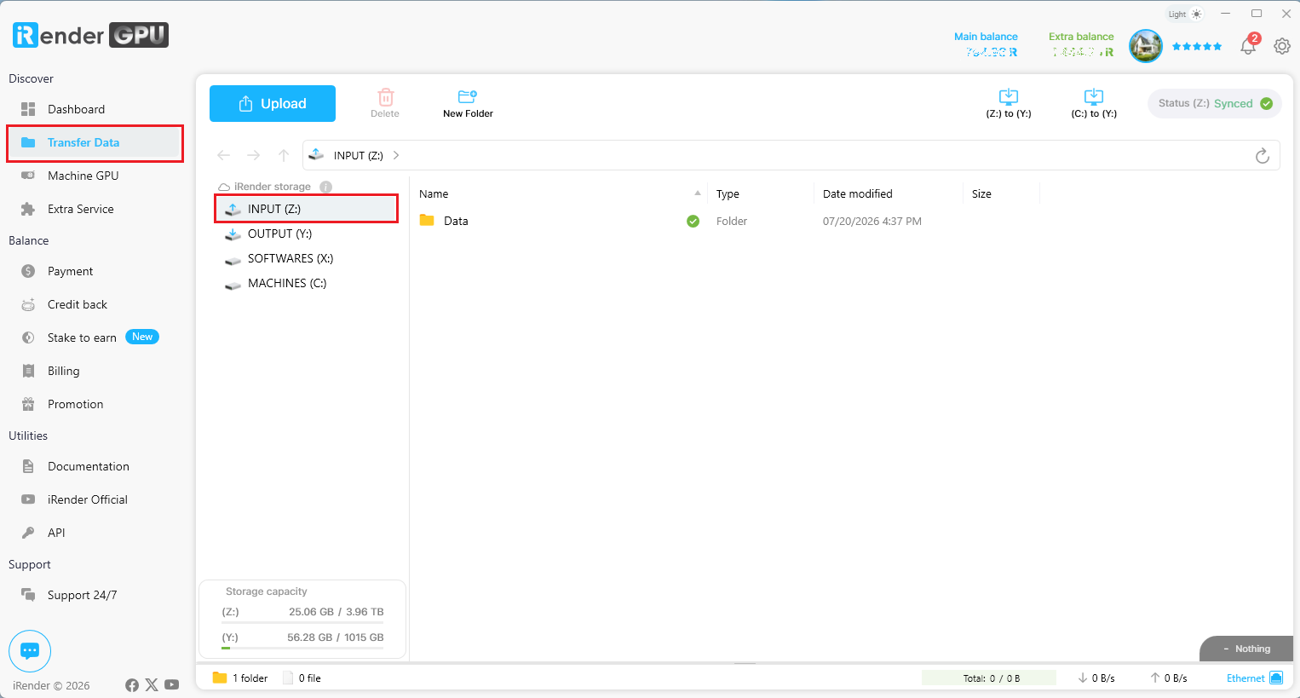1300x698 pixels.
Task: Maximize the iRender window
Action: click(1257, 14)
